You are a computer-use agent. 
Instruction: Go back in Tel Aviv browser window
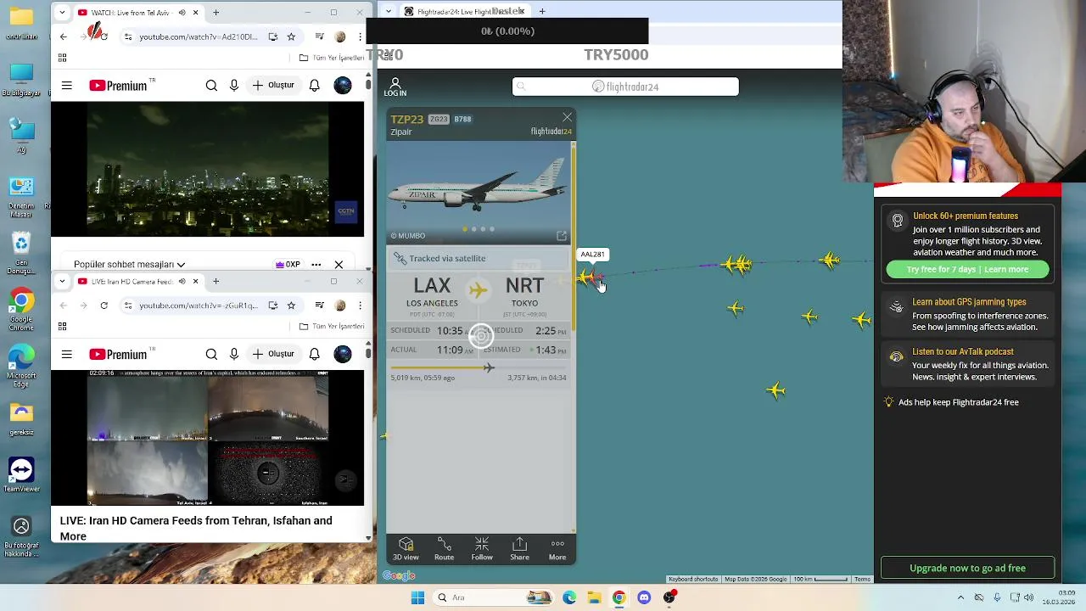tap(64, 36)
